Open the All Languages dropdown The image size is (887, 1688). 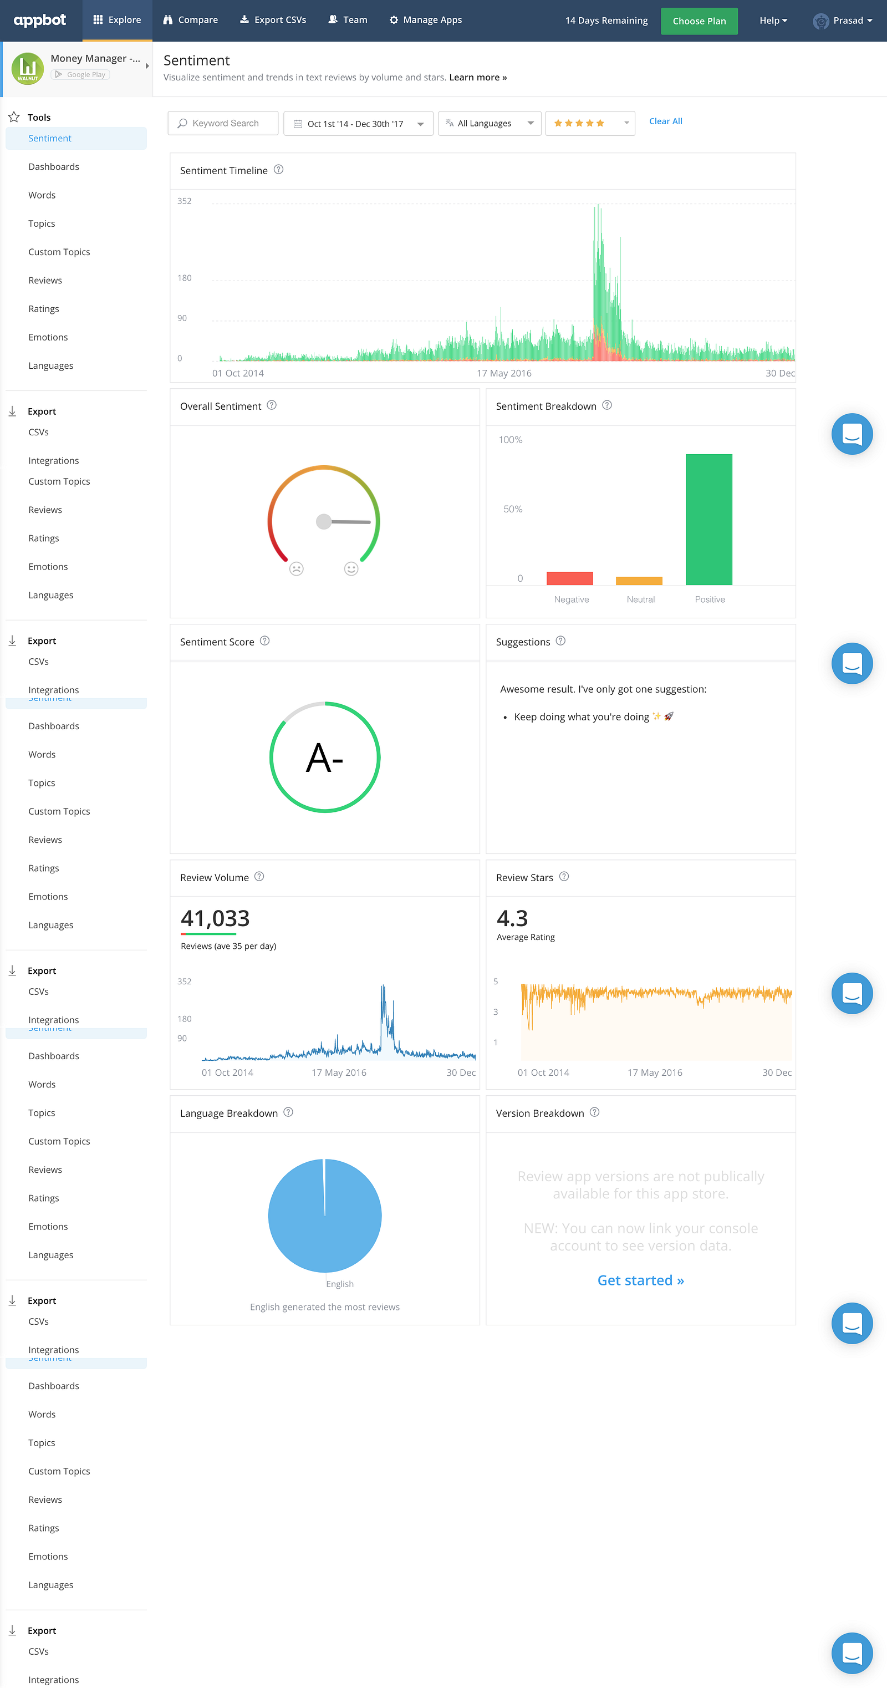pyautogui.click(x=490, y=123)
